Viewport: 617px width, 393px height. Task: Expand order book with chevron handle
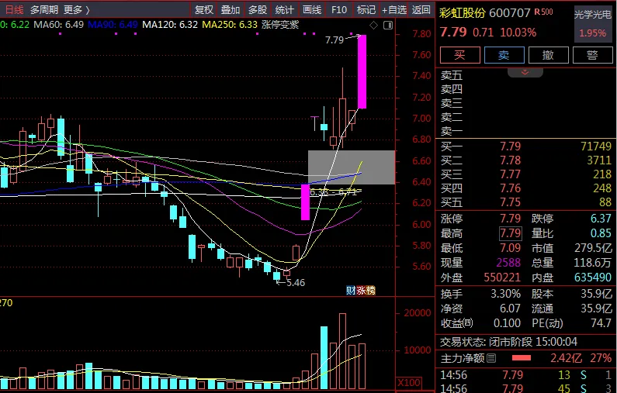[525, 72]
